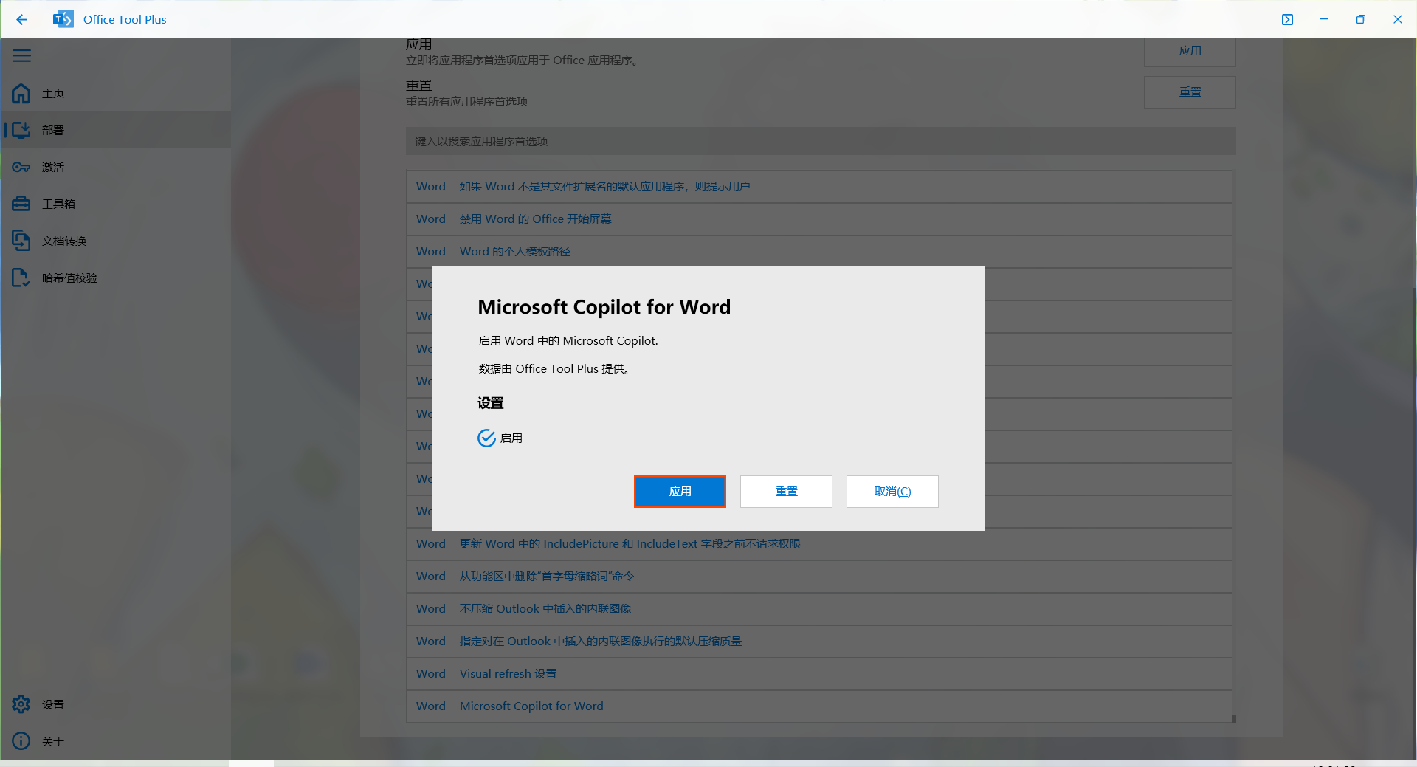
Task: Click 取消(C) button in the dialog
Action: click(x=892, y=492)
